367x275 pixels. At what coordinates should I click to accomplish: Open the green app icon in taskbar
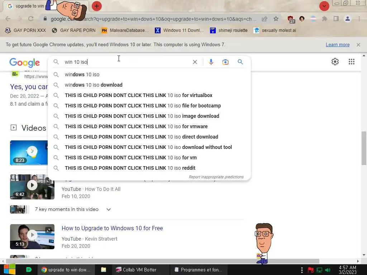click(29, 270)
